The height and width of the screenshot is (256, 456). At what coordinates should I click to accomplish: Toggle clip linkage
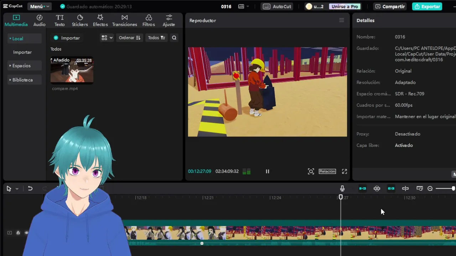[391, 188]
